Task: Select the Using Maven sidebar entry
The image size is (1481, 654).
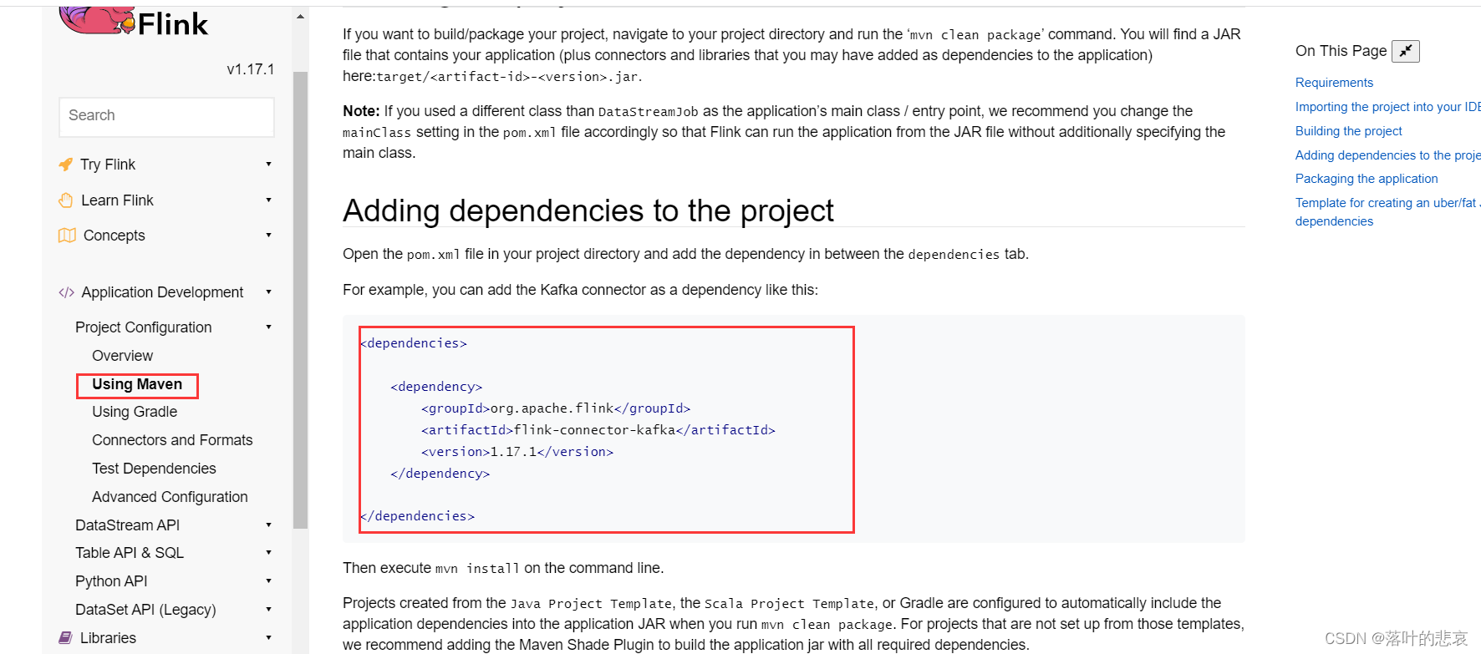Action: 136,384
